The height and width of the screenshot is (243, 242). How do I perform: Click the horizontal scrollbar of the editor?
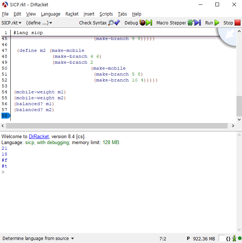tap(118, 126)
